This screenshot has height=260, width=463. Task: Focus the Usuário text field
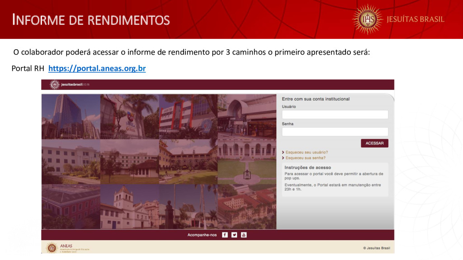point(335,115)
